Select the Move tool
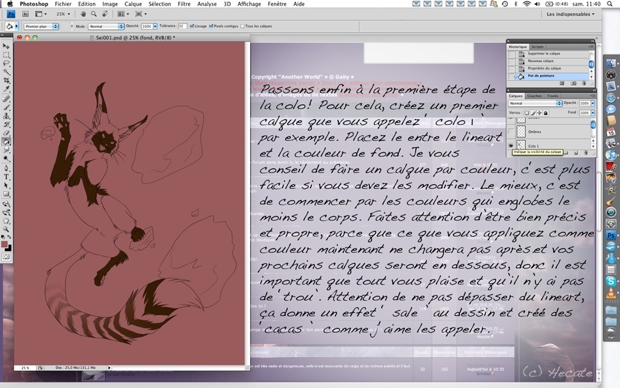 [6, 46]
